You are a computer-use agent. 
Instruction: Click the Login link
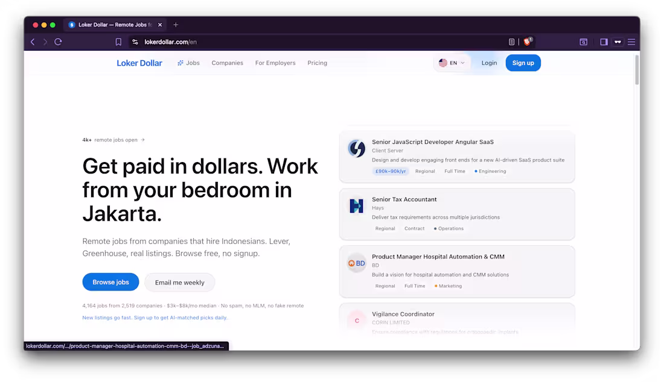pos(489,63)
